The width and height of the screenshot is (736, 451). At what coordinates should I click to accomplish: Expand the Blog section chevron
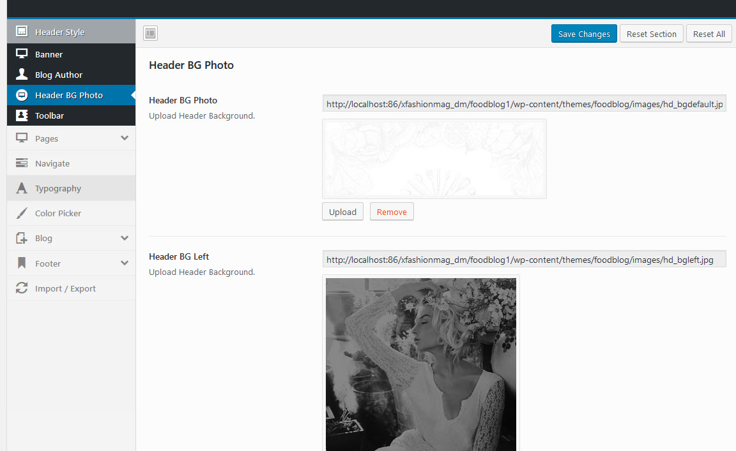[125, 238]
